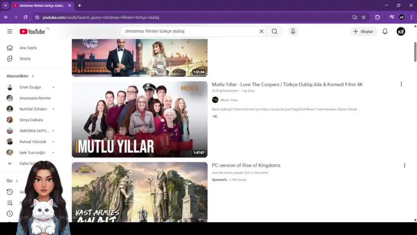Open Chrome three-dot menu
Image resolution: width=417 pixels, height=235 pixels.
point(411,17)
